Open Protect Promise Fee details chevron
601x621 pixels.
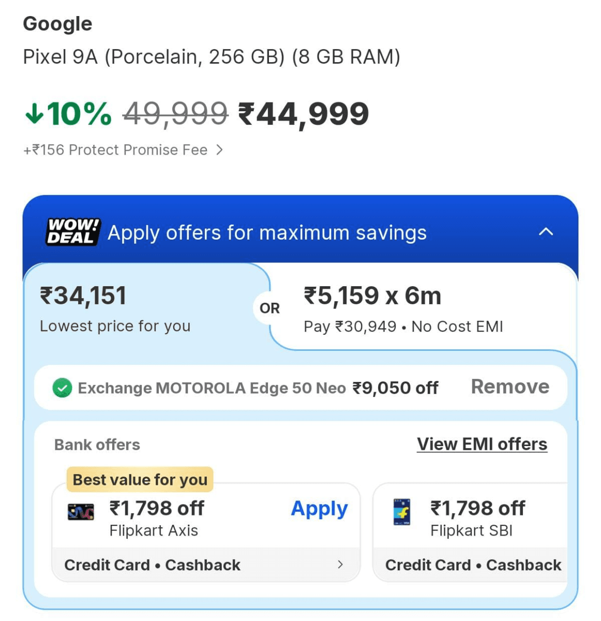[220, 150]
